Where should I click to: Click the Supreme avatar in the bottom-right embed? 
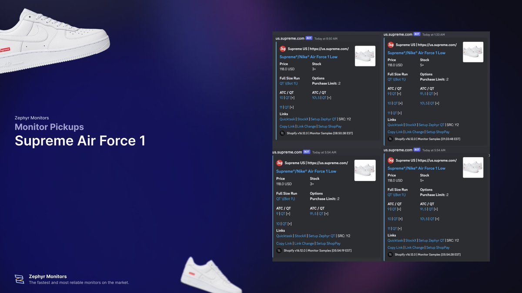(391, 160)
